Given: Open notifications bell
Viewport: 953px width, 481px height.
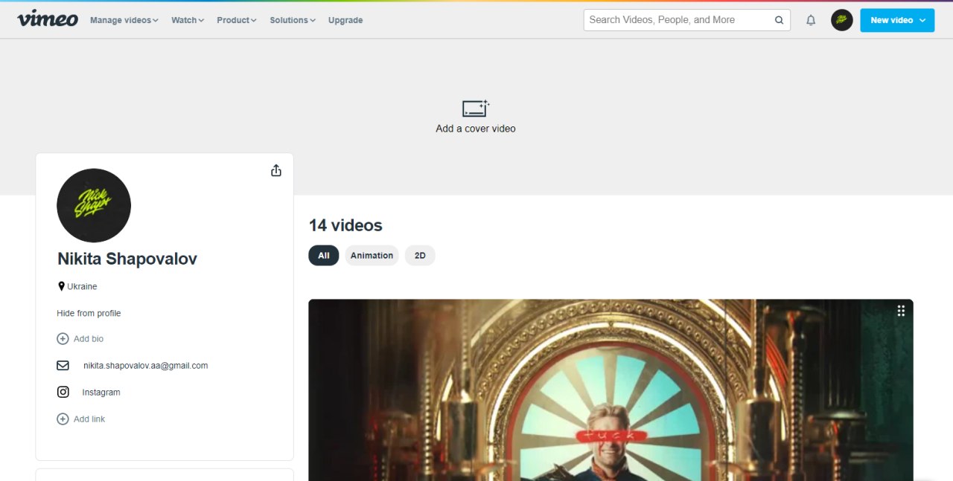Looking at the screenshot, I should [x=811, y=20].
